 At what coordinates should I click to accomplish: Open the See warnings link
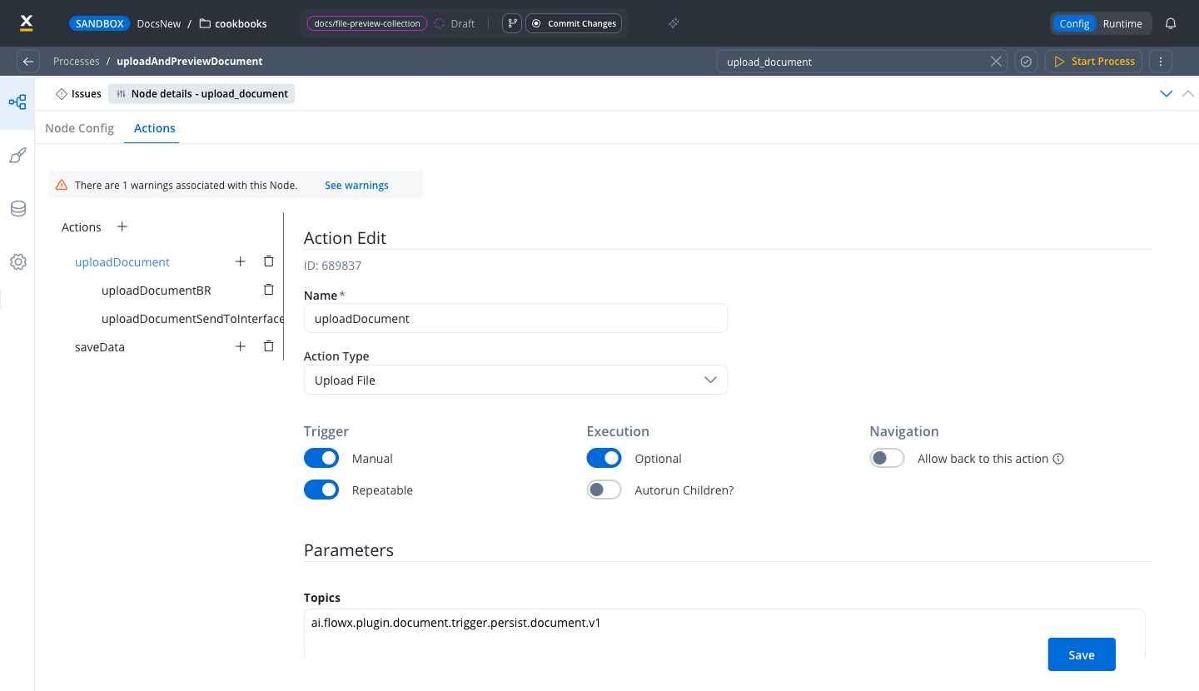click(356, 185)
